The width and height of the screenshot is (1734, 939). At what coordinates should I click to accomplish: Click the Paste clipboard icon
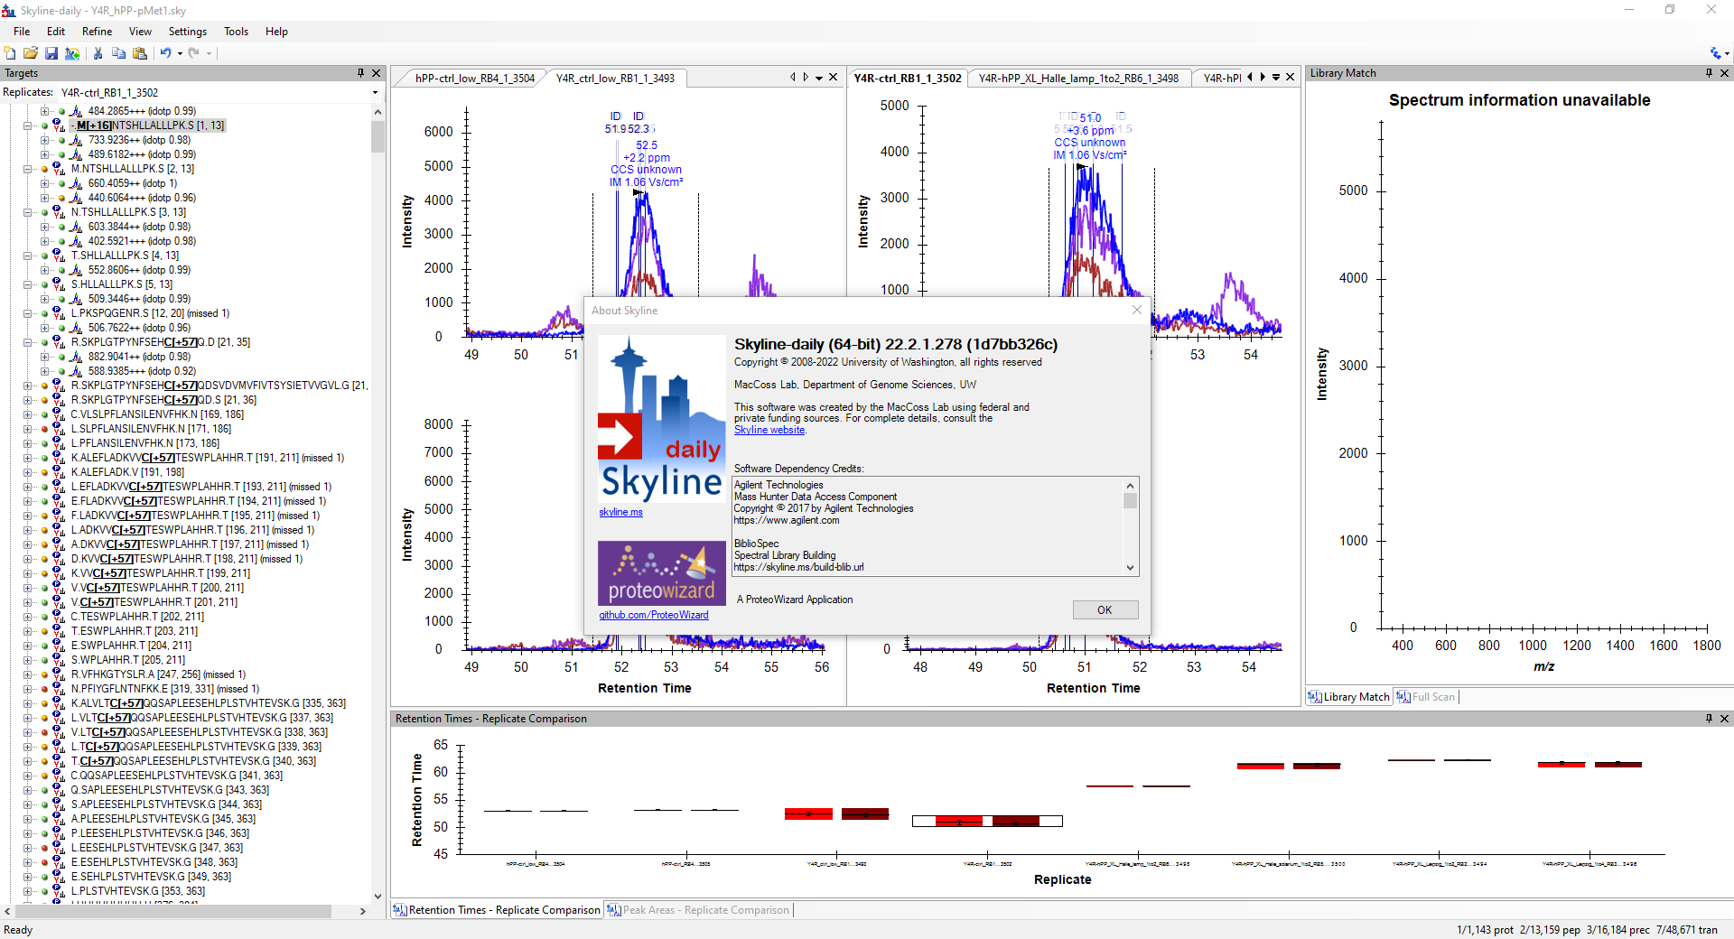pyautogui.click(x=140, y=53)
